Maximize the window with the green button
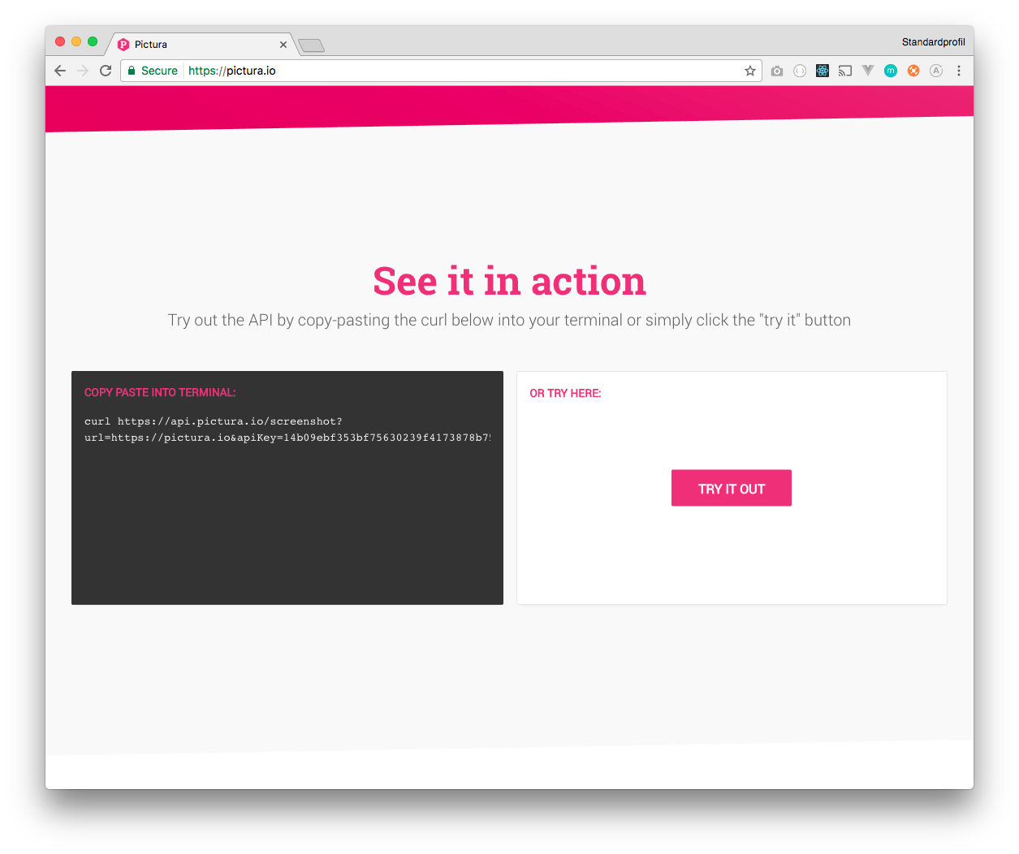1019x854 pixels. [93, 41]
